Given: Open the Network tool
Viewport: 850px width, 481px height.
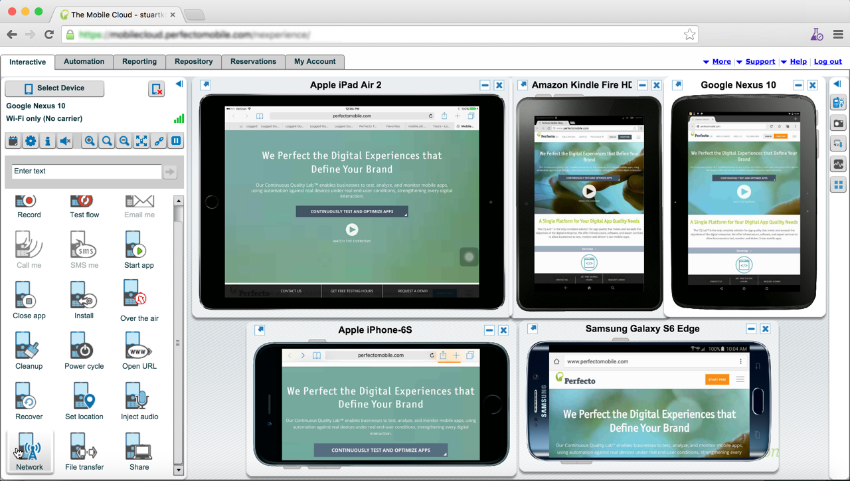Looking at the screenshot, I should tap(29, 452).
